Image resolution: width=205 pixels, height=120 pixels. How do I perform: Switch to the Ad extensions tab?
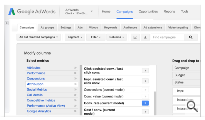(x=153, y=27)
